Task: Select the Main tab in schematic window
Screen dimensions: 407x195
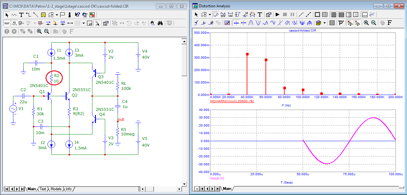Action: (32, 189)
